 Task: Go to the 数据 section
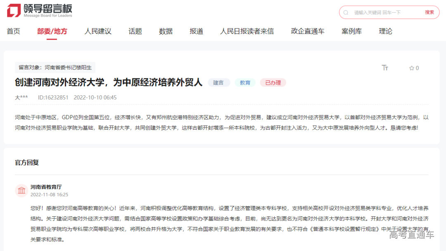click(166, 31)
